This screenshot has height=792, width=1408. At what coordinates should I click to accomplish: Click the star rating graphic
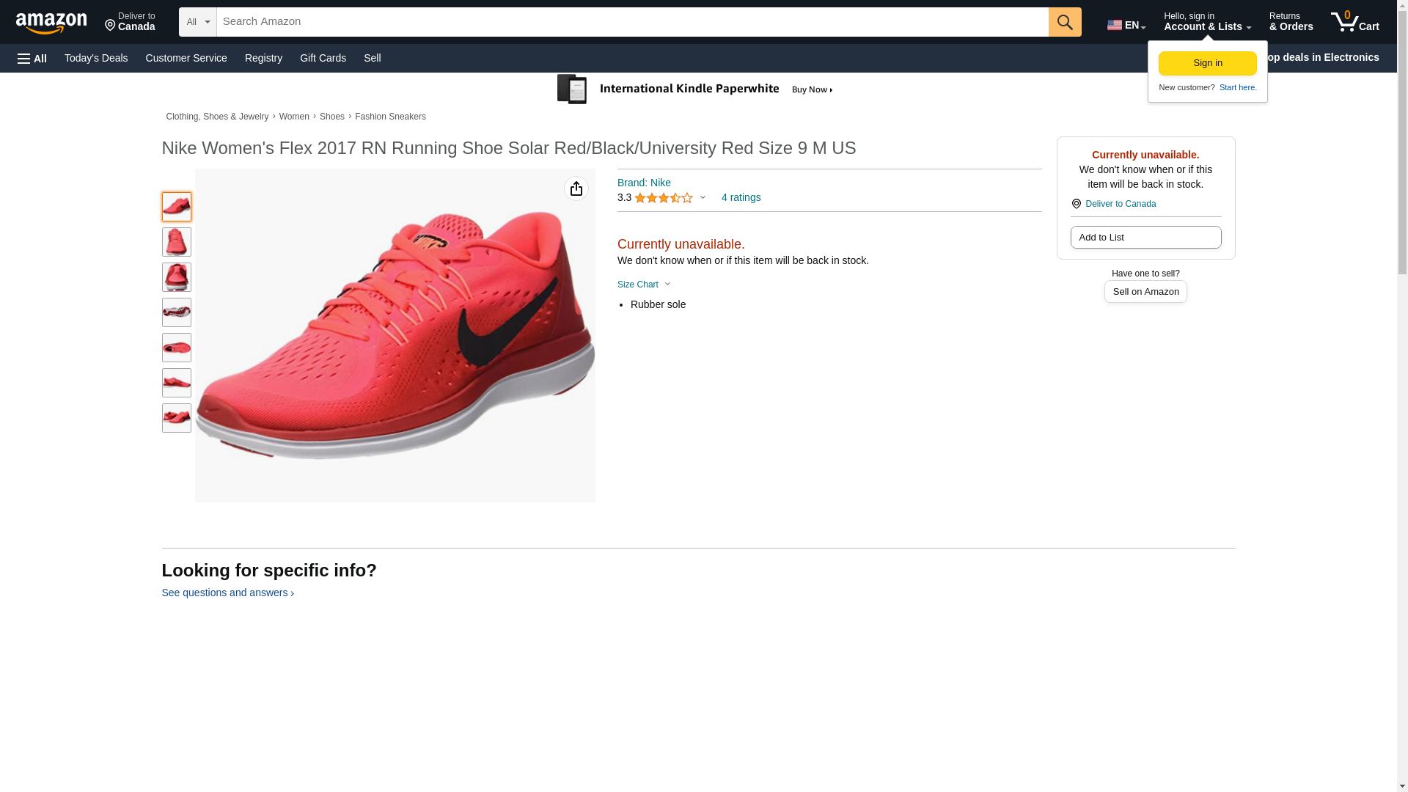tap(663, 198)
